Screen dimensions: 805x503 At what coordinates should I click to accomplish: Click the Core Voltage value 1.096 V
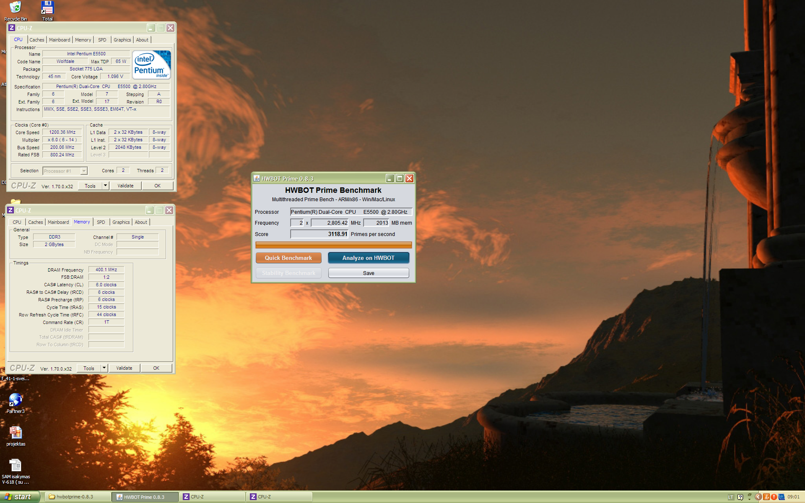pyautogui.click(x=115, y=76)
